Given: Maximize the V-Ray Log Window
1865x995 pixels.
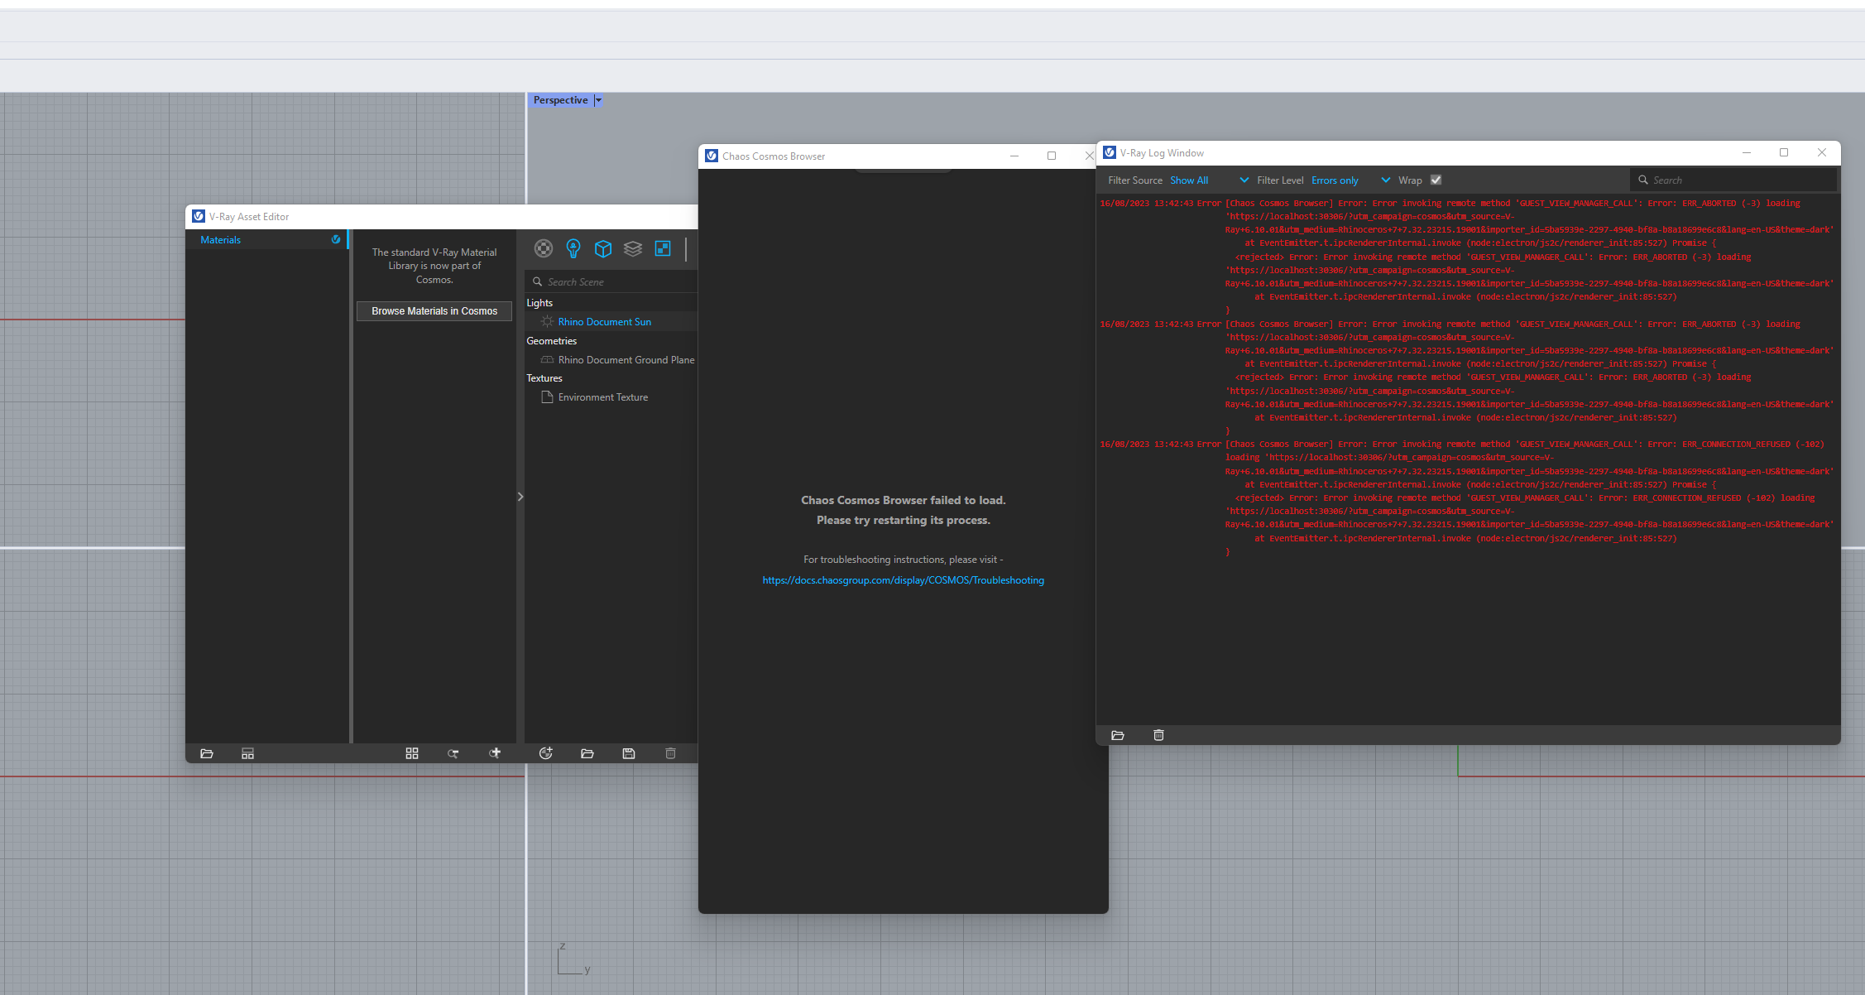Looking at the screenshot, I should point(1784,152).
